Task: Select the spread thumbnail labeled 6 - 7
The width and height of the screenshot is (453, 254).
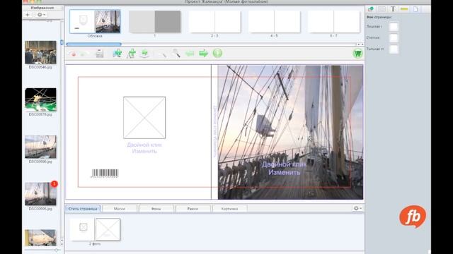Action: pyautogui.click(x=333, y=22)
